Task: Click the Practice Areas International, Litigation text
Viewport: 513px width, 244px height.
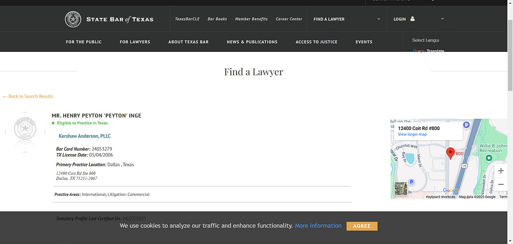Action: click(x=102, y=195)
